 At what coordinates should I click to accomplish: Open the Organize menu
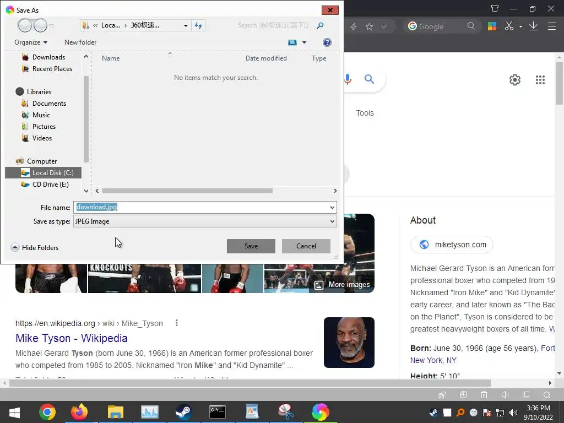[x=31, y=42]
